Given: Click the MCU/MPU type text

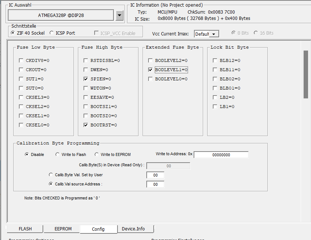Looking at the screenshot, I should coord(167,12).
